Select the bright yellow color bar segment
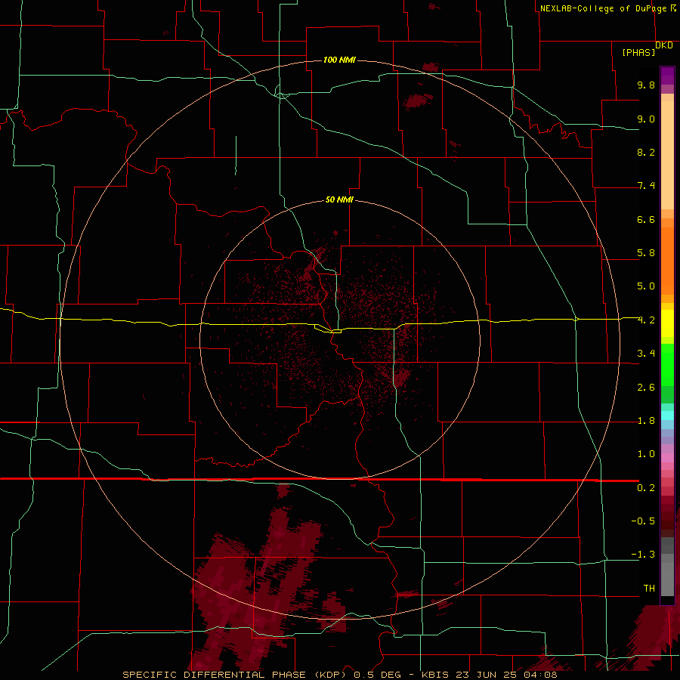This screenshot has height=680, width=680. coord(667,323)
